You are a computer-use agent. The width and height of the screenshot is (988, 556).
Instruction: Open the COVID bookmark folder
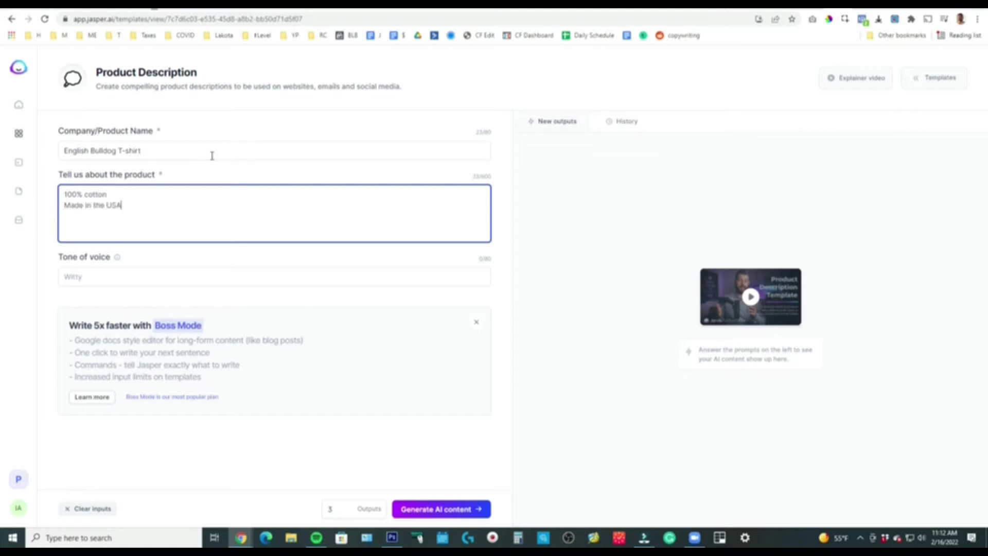[x=180, y=36]
